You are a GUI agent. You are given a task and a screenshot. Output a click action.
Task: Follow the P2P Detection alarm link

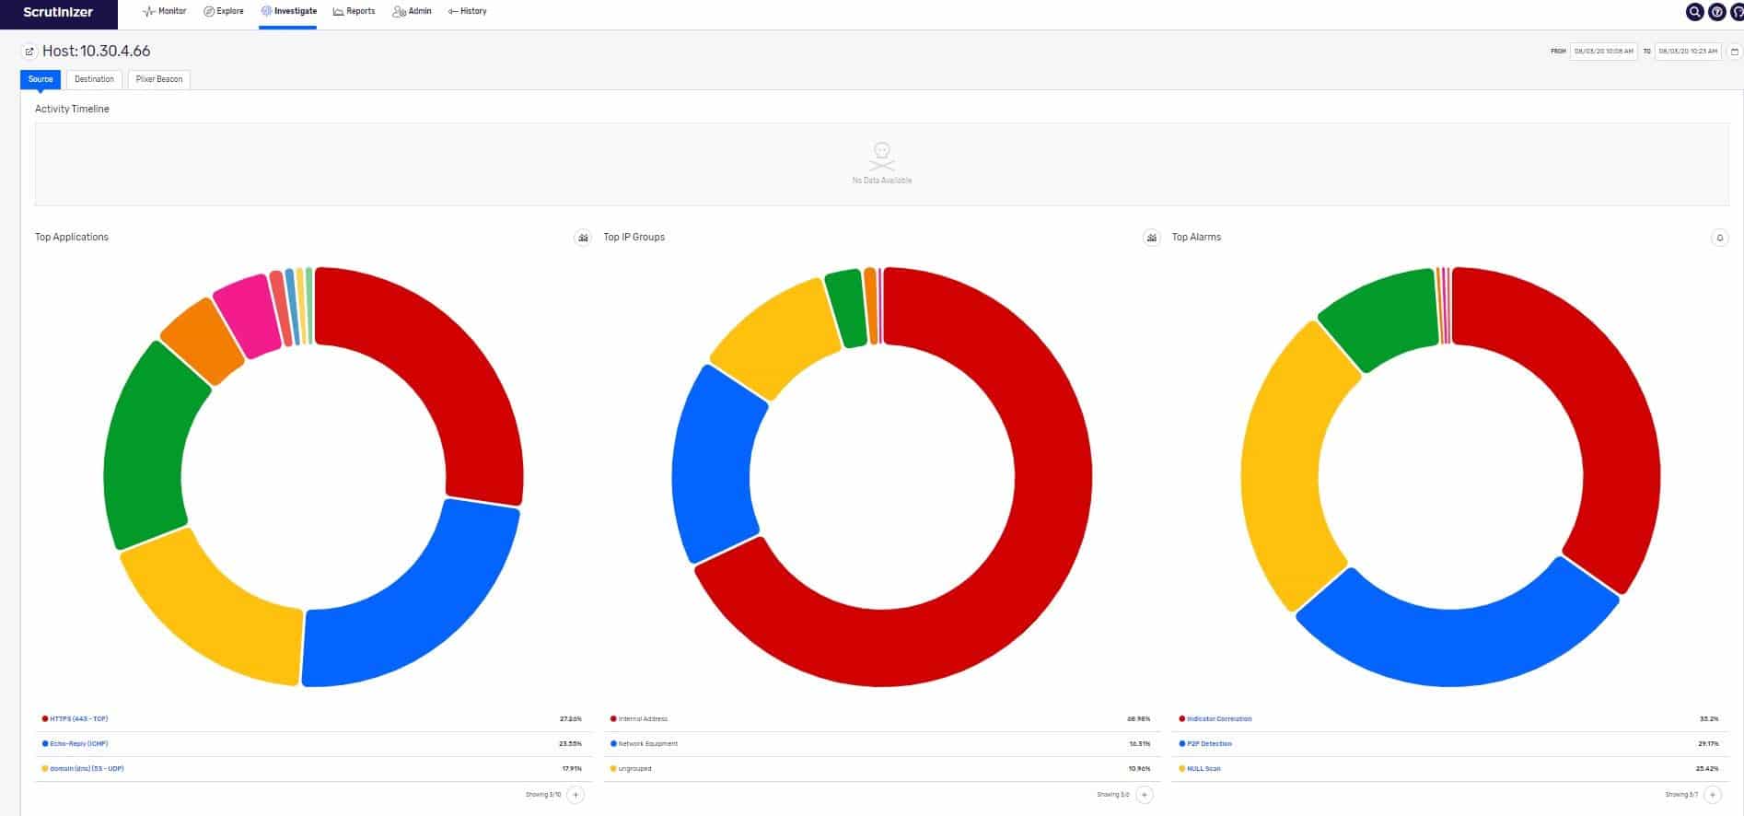coord(1209,743)
